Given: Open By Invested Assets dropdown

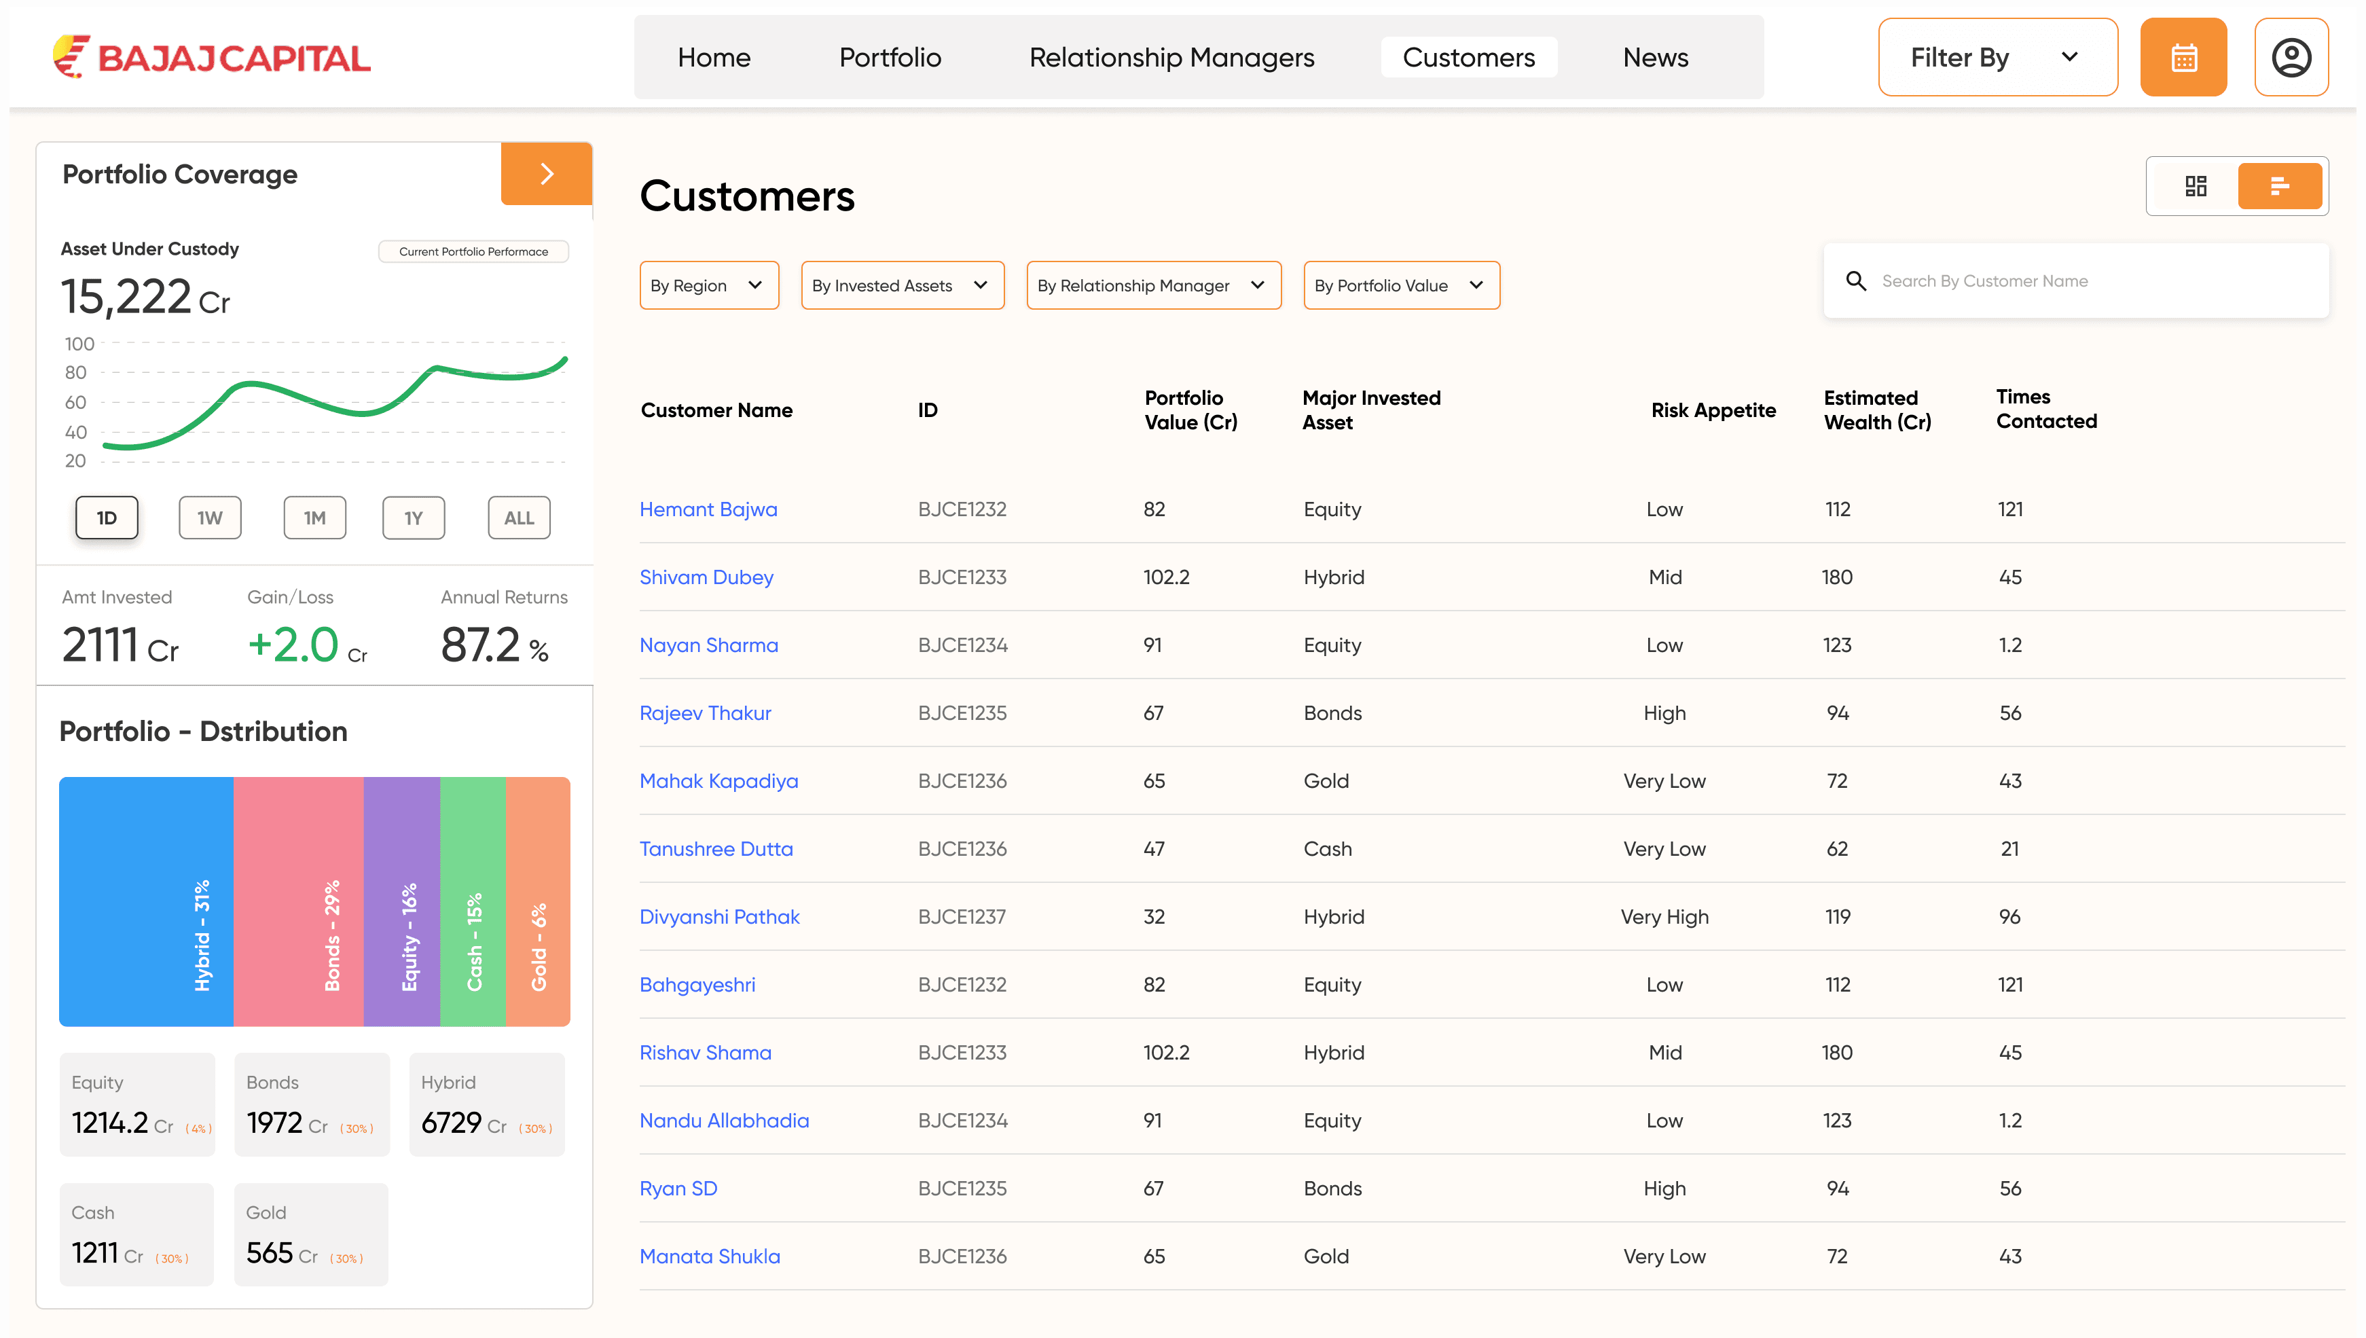Looking at the screenshot, I should pyautogui.click(x=901, y=286).
